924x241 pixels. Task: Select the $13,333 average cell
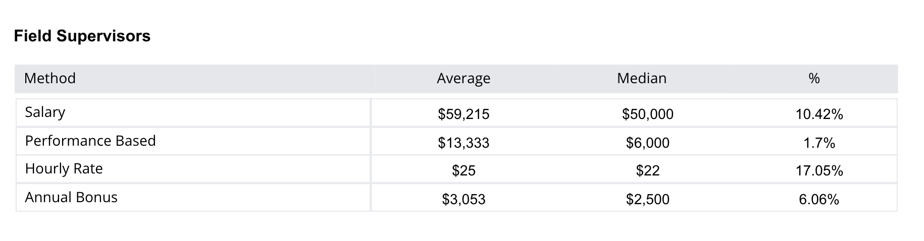coord(464,143)
